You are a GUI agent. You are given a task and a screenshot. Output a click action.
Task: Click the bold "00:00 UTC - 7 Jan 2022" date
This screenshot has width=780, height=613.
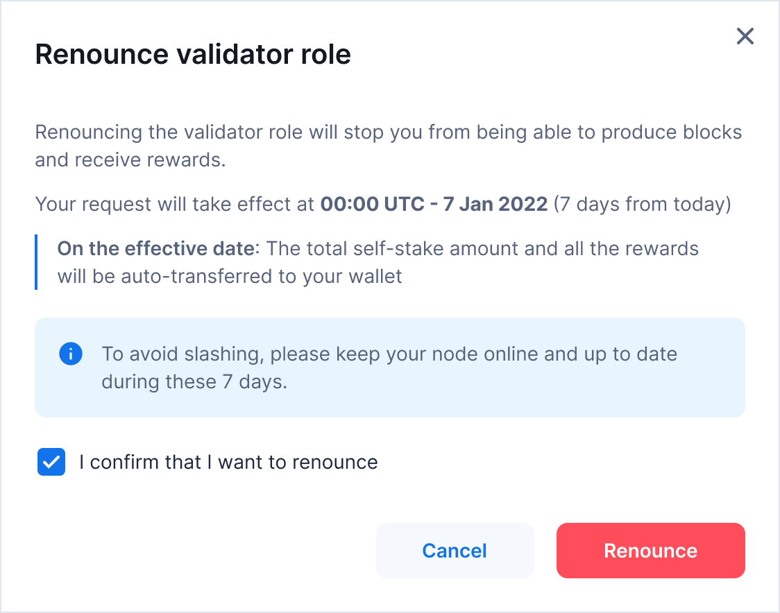[x=434, y=205]
